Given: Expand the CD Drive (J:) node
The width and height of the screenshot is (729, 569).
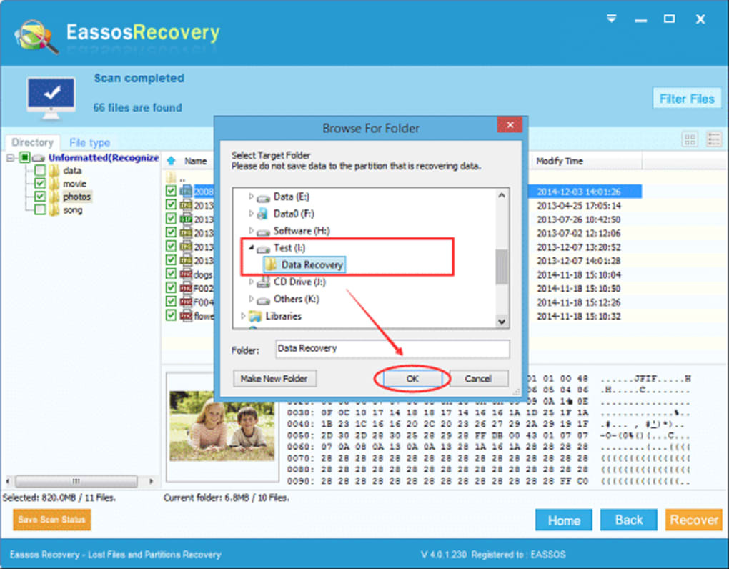Looking at the screenshot, I should 251,282.
